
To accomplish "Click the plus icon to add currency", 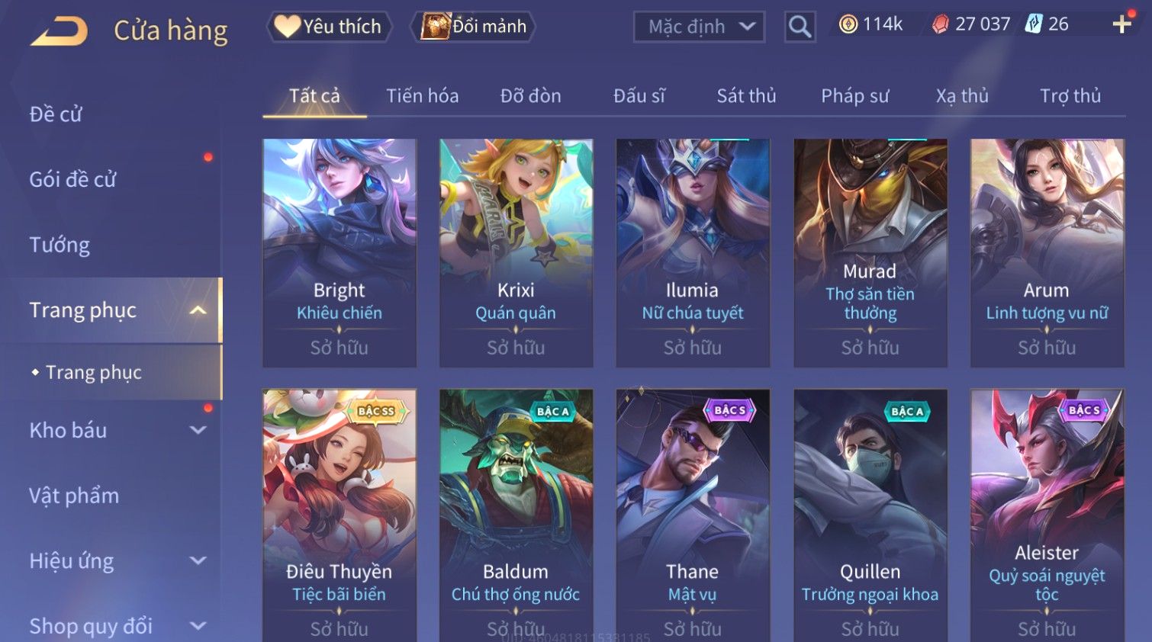I will click(x=1121, y=24).
